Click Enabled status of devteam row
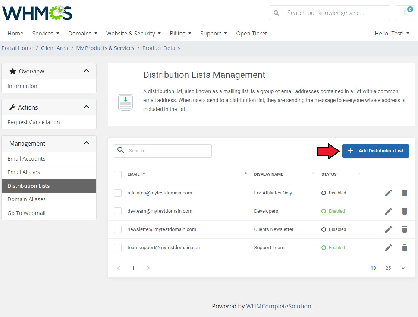Screen dimensions: 418x317 (333, 211)
